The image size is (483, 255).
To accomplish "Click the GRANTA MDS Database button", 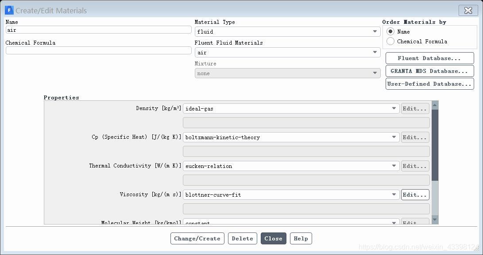I will (430, 71).
